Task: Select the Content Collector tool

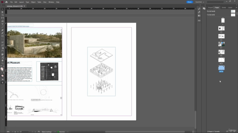Action: click(3, 21)
